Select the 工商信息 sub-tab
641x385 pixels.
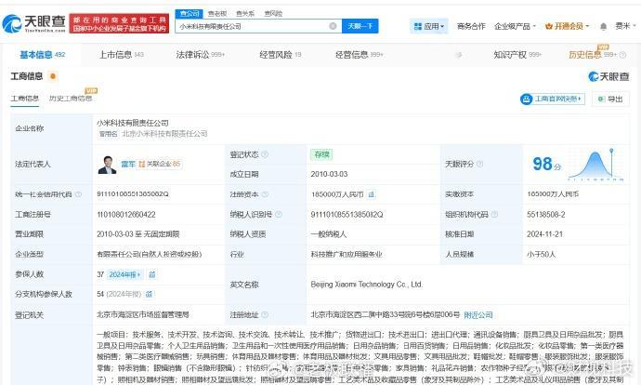pos(24,99)
